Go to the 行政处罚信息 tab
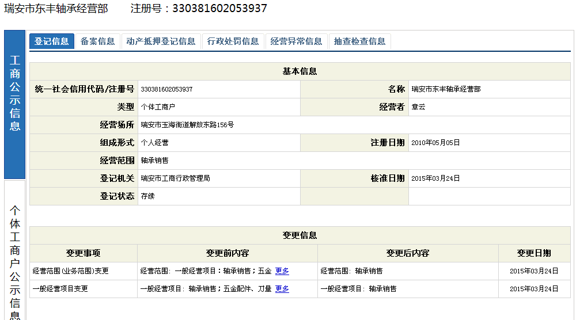The height and width of the screenshot is (320, 576). 233,41
